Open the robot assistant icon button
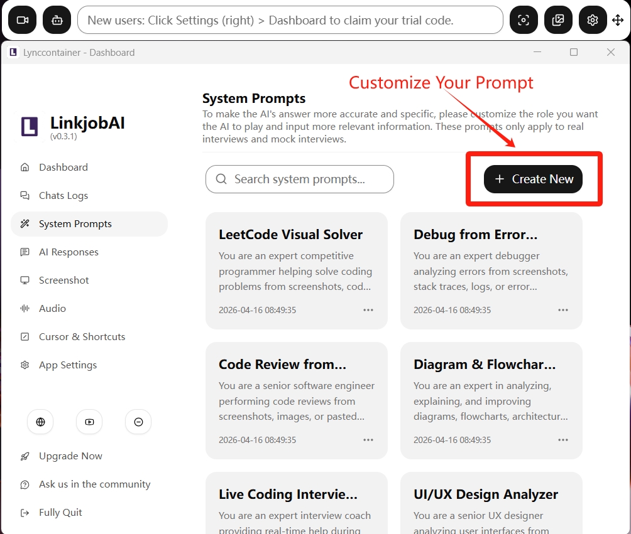631x534 pixels. pos(57,19)
